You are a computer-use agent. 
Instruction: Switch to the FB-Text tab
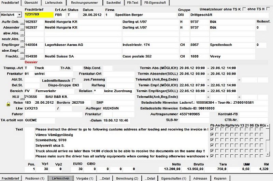[132, 3]
